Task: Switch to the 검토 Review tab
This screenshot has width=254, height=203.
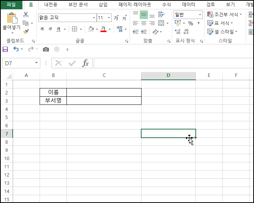Action: (x=211, y=4)
